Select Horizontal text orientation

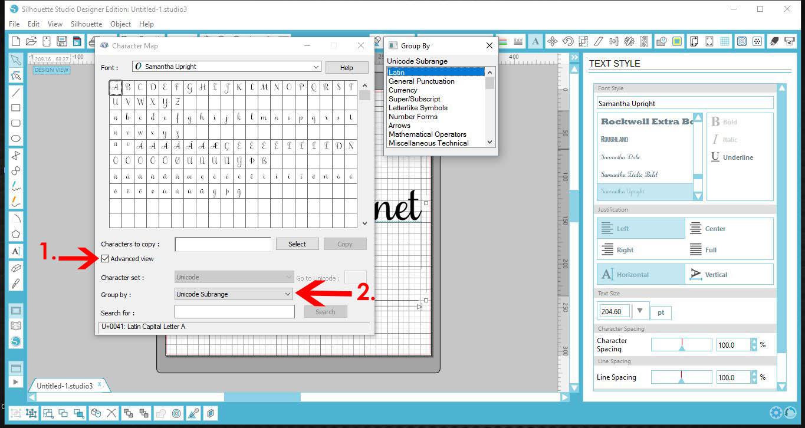pos(641,275)
